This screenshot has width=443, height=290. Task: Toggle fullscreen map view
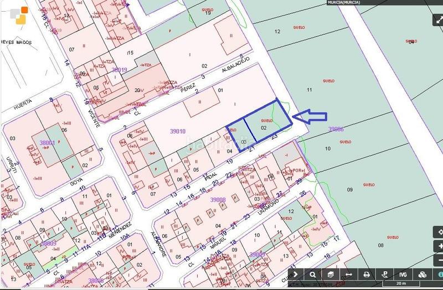[x=437, y=20]
